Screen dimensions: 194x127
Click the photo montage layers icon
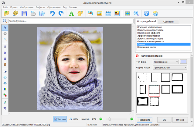pyautogui.click(x=90, y=13)
